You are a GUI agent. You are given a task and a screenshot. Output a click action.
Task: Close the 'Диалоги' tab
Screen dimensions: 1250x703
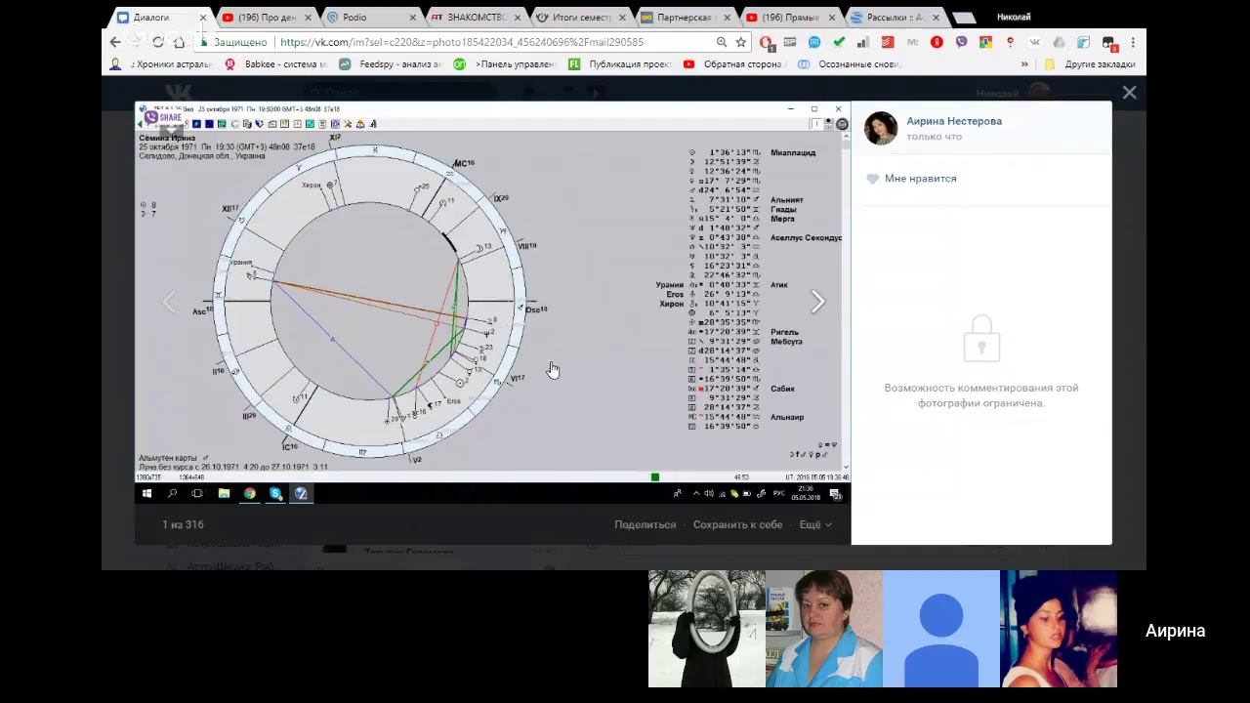tap(203, 18)
